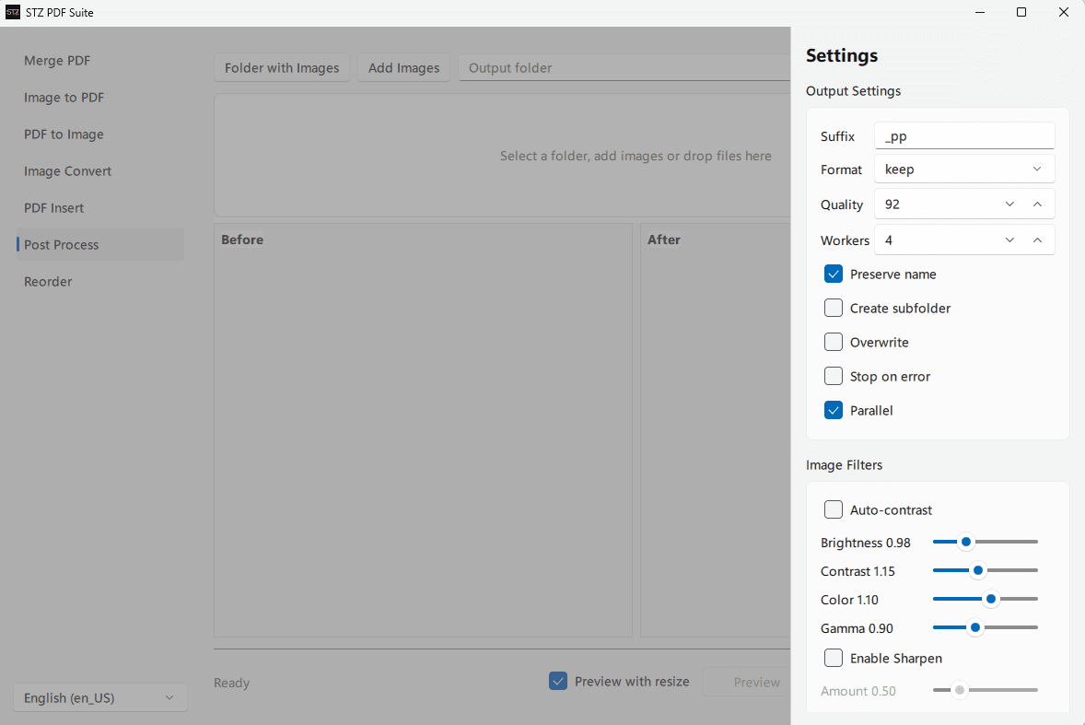1085x725 pixels.
Task: Increase the Quality value with up arrow
Action: tap(1037, 205)
